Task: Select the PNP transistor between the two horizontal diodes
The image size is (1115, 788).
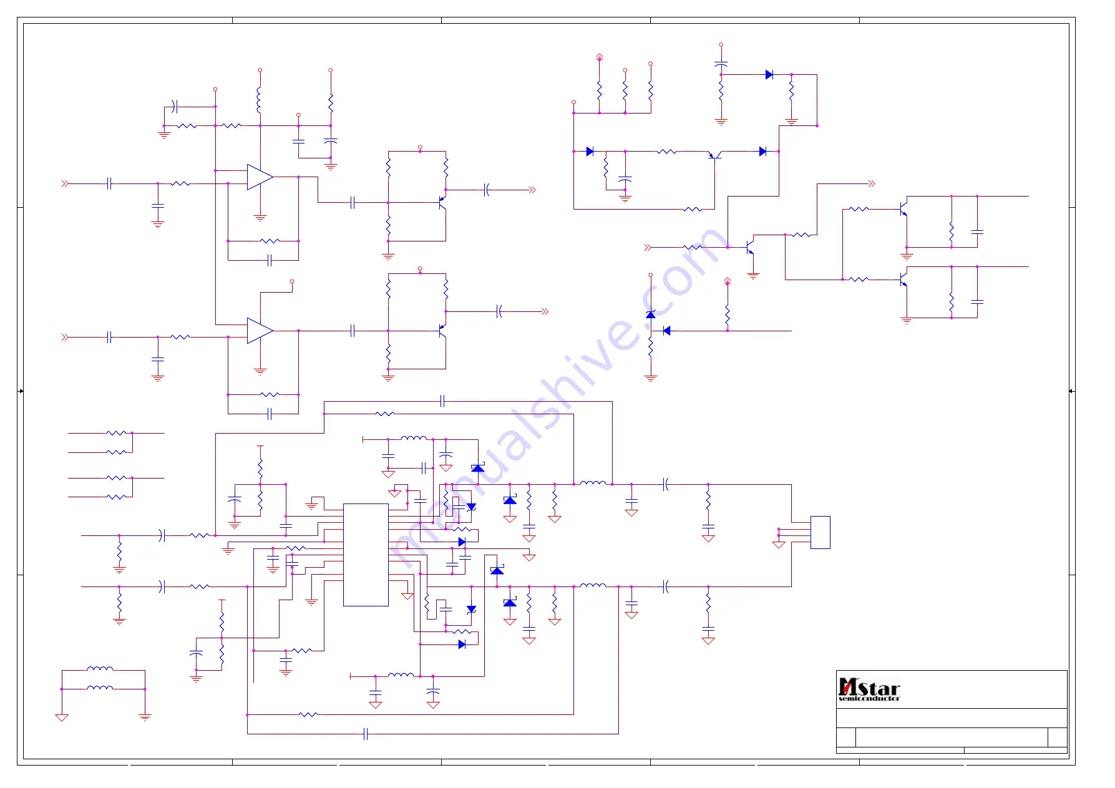Action: (x=714, y=154)
